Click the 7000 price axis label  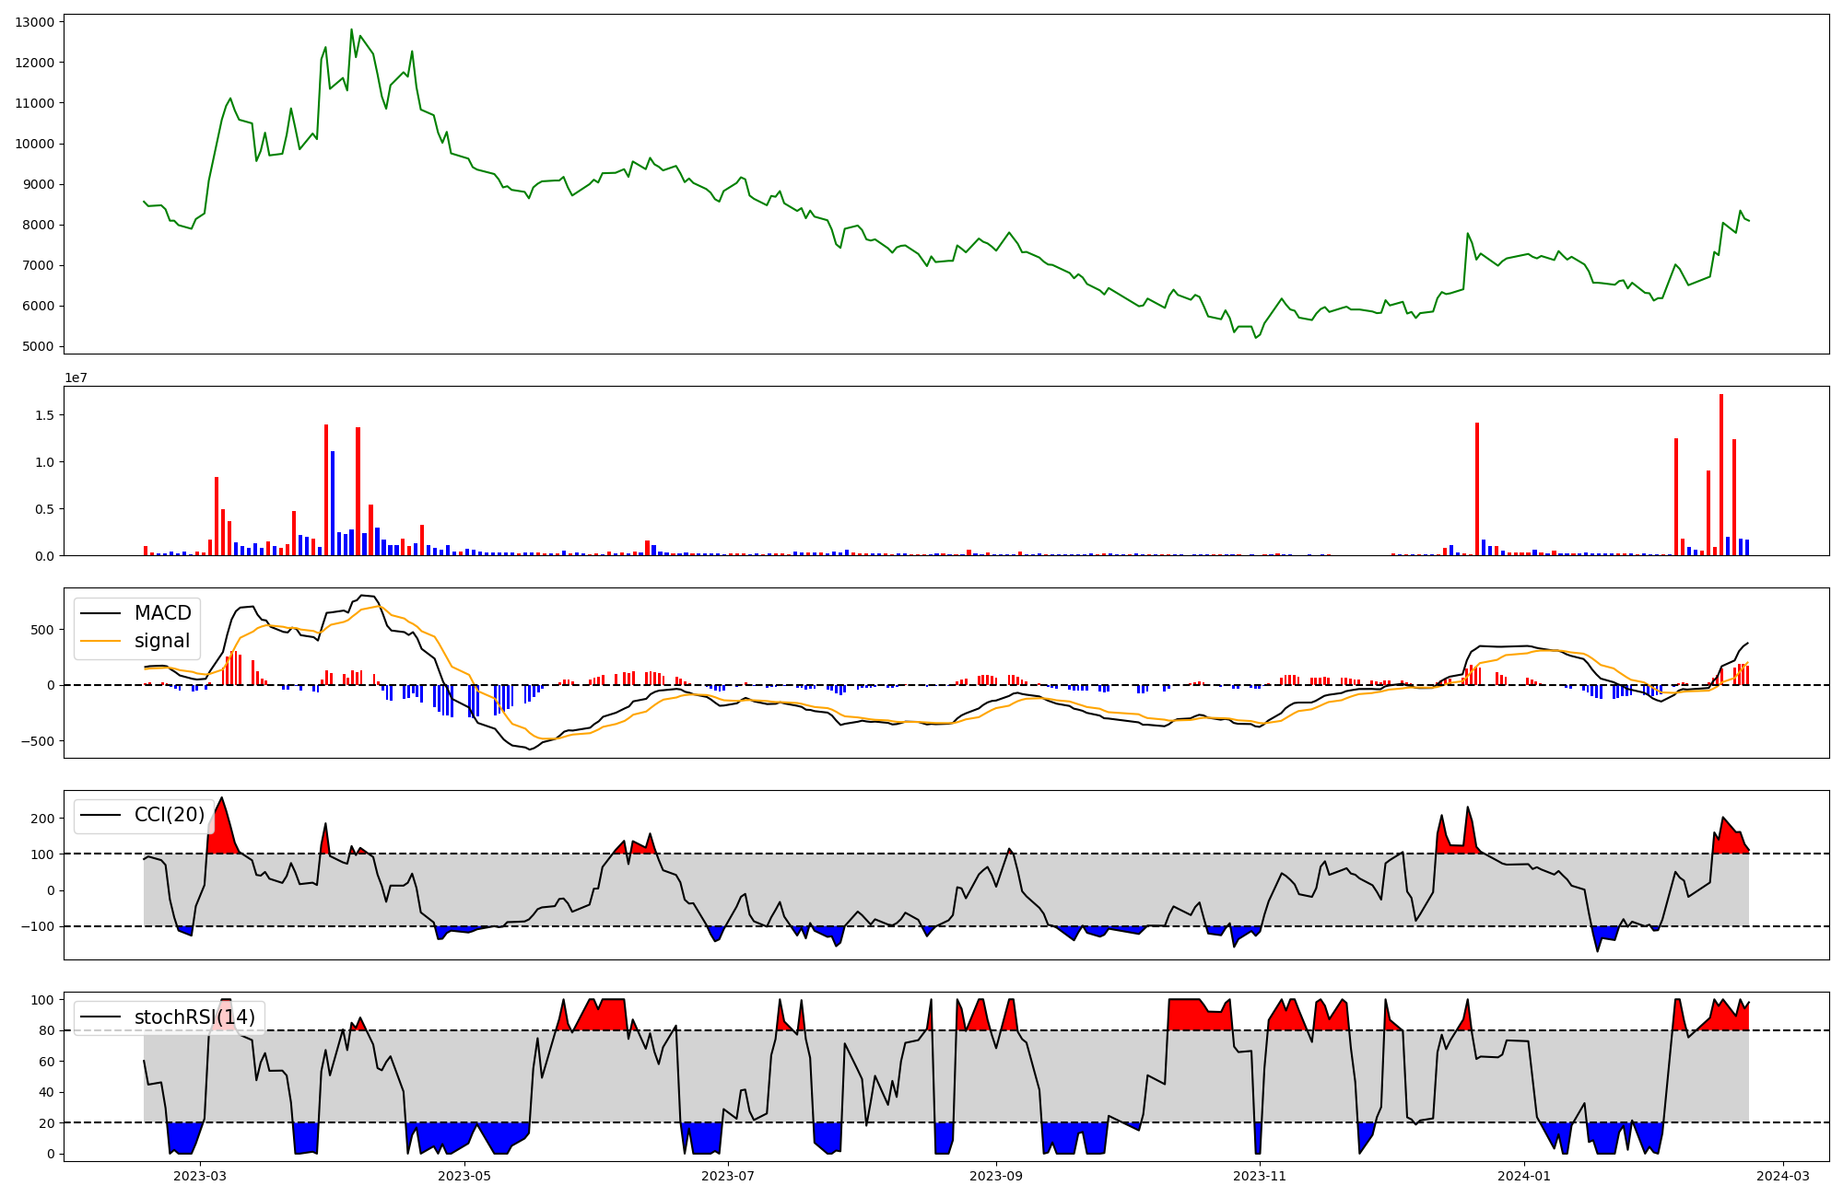coord(39,265)
